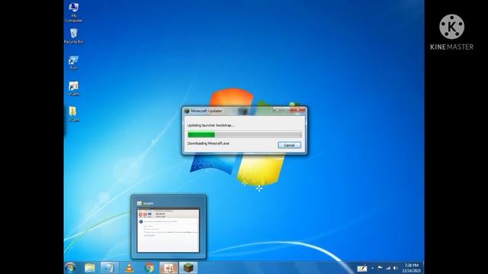Click the 'Updating launcher bootstrap...' status text
The height and width of the screenshot is (274, 488).
[x=210, y=125]
